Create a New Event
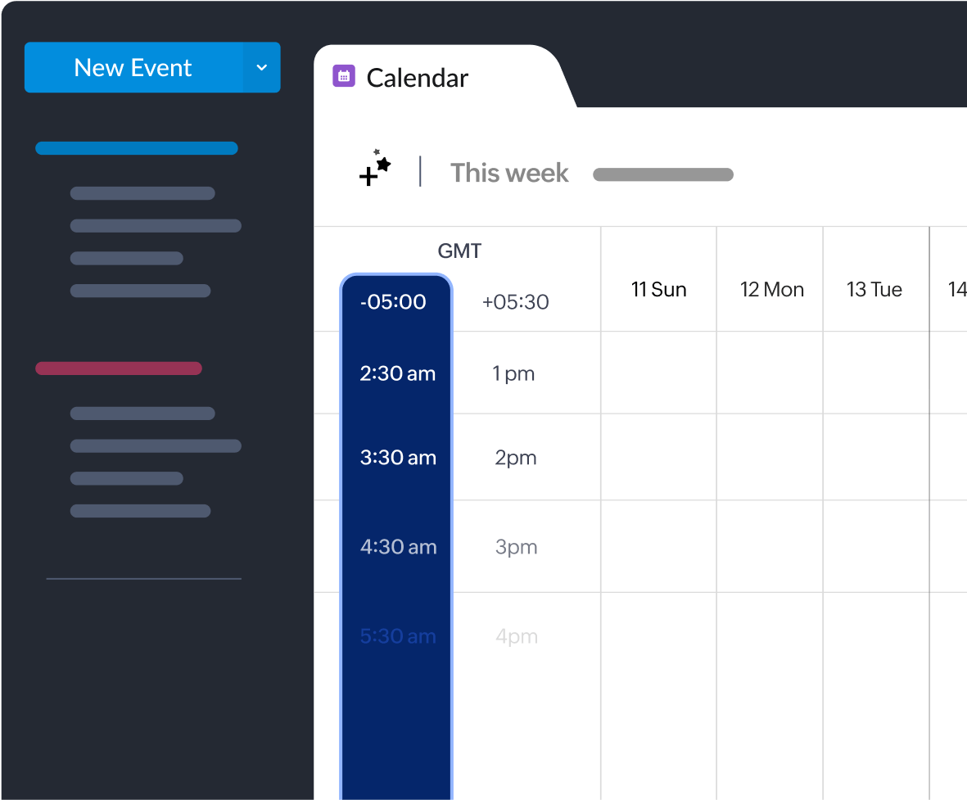 (x=133, y=68)
